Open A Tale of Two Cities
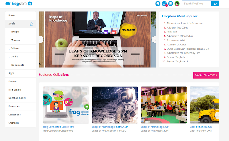 tap(177, 28)
